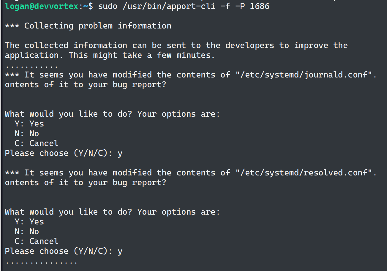Screen dimensions: 387x271
Task: Click the "This might take a few minutes" text
Action: pos(141,55)
